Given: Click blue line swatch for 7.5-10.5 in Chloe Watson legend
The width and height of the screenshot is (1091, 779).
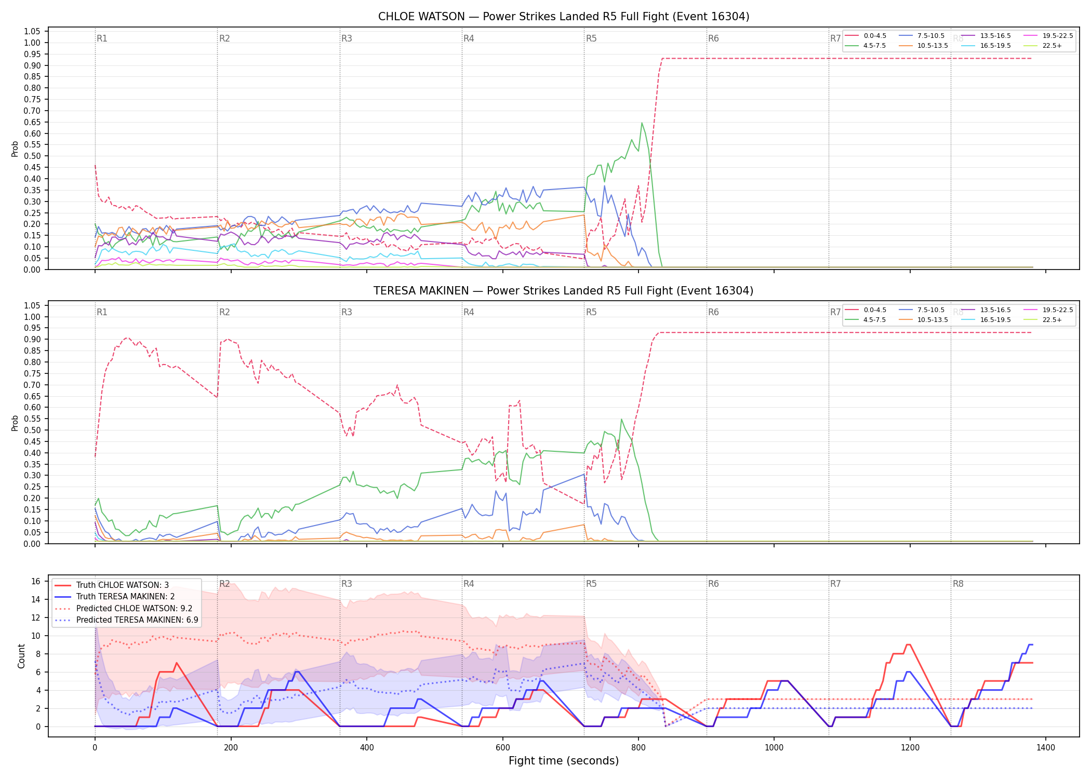Looking at the screenshot, I should click(906, 36).
